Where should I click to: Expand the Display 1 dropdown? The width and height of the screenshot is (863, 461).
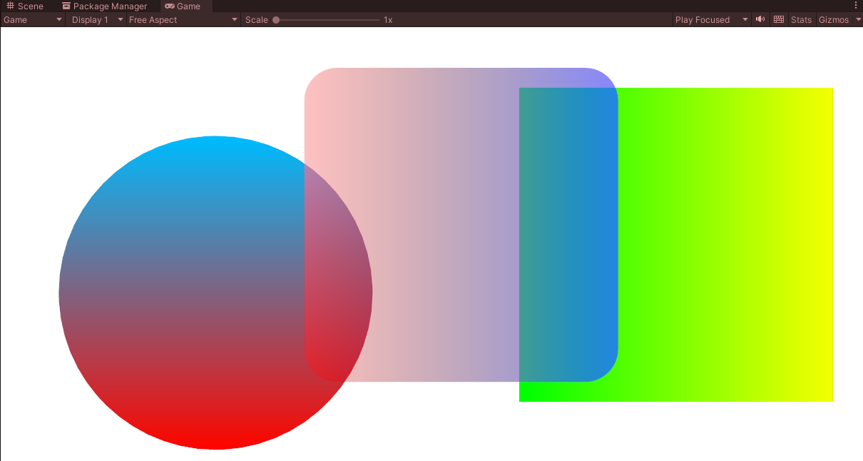click(x=97, y=20)
